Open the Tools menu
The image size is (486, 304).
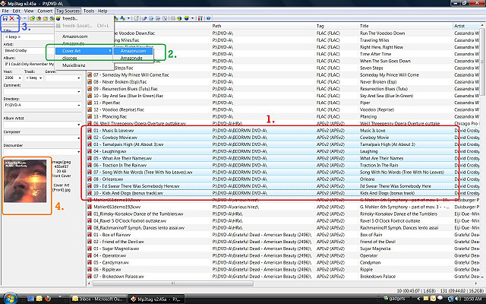tap(89, 11)
